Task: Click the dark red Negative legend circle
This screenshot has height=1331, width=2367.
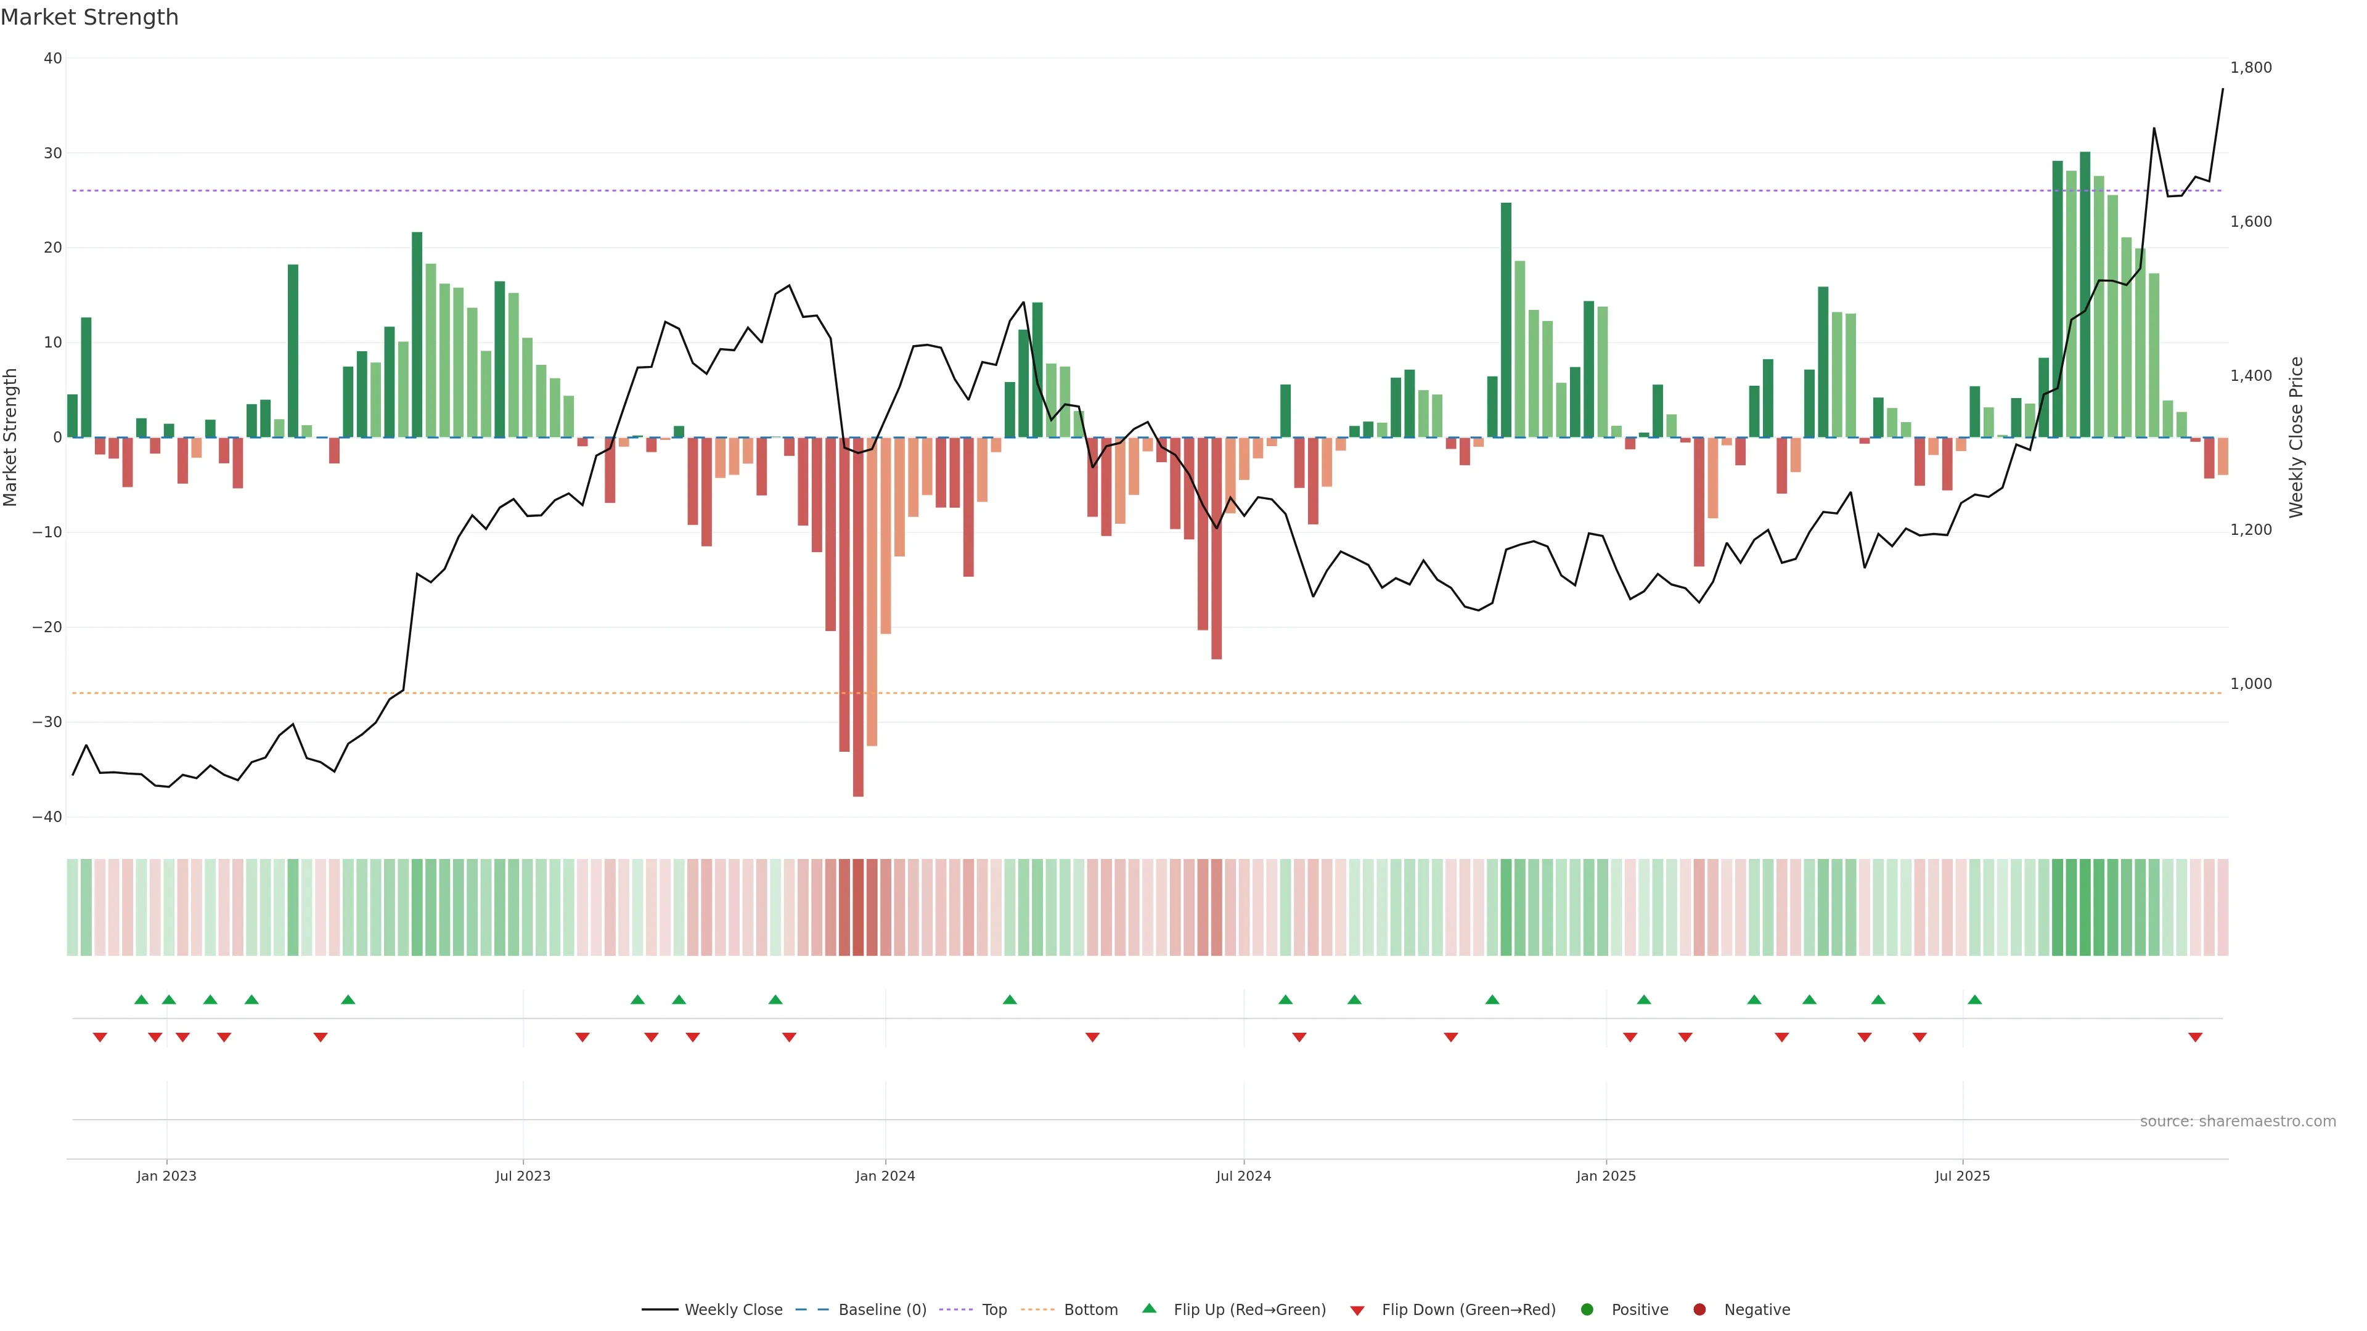Action: (1699, 1310)
